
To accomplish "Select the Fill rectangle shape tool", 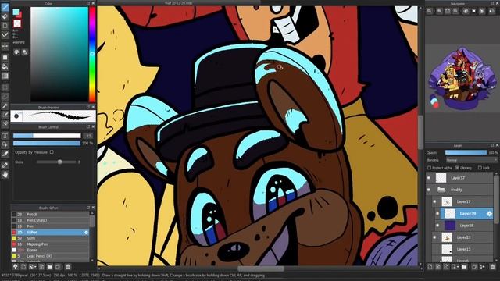I will pyautogui.click(x=5, y=57).
